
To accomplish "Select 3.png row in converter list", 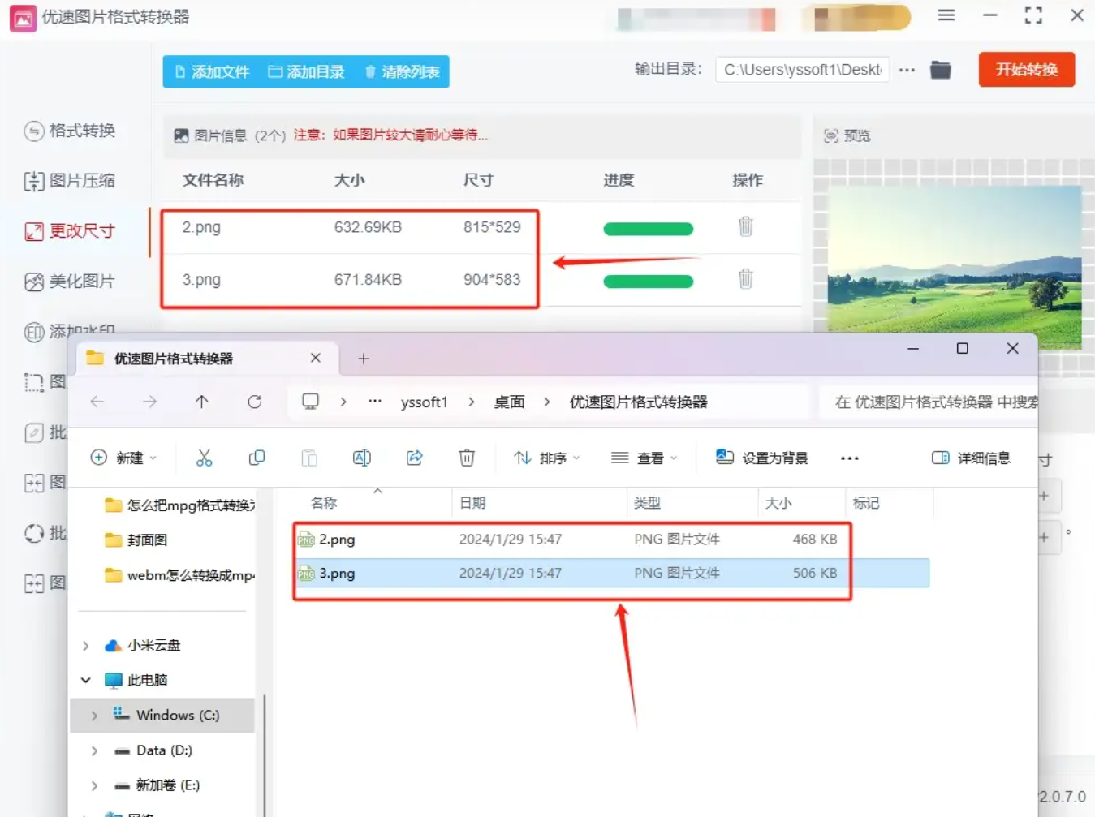I will tap(481, 279).
